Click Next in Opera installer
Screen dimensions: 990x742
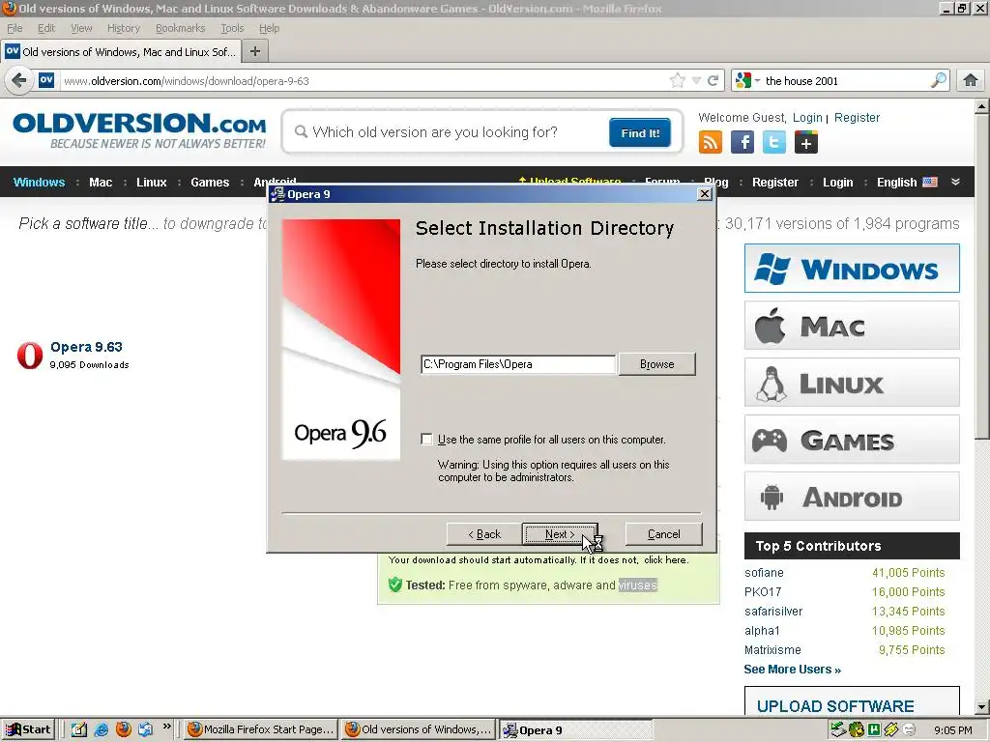[560, 534]
